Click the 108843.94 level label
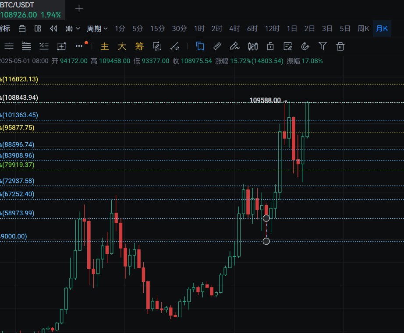This screenshot has width=404, height=333. pyautogui.click(x=19, y=98)
